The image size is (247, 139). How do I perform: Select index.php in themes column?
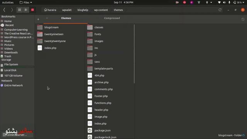pyautogui.click(x=50, y=48)
